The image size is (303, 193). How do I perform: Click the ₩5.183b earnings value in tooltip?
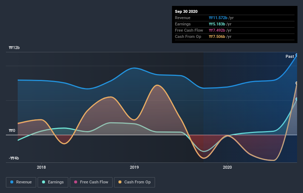(x=217, y=24)
